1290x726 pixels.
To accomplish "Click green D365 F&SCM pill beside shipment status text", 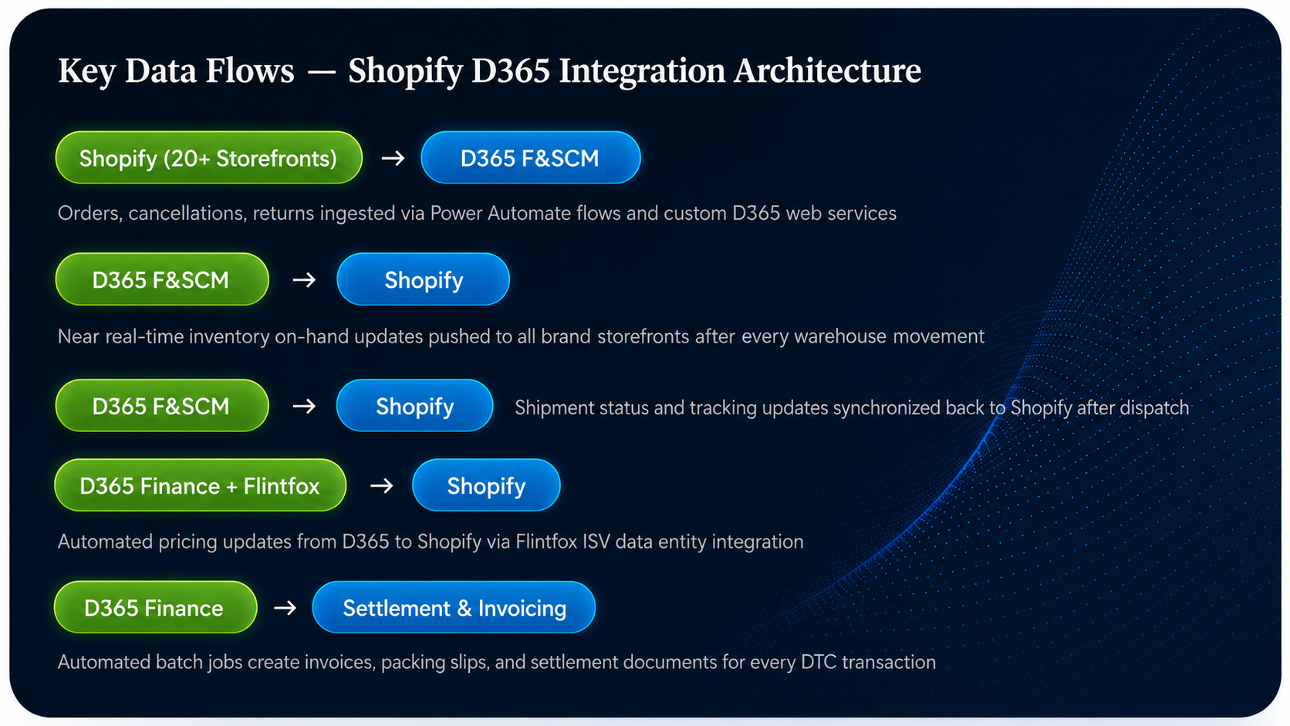I will coord(162,406).
